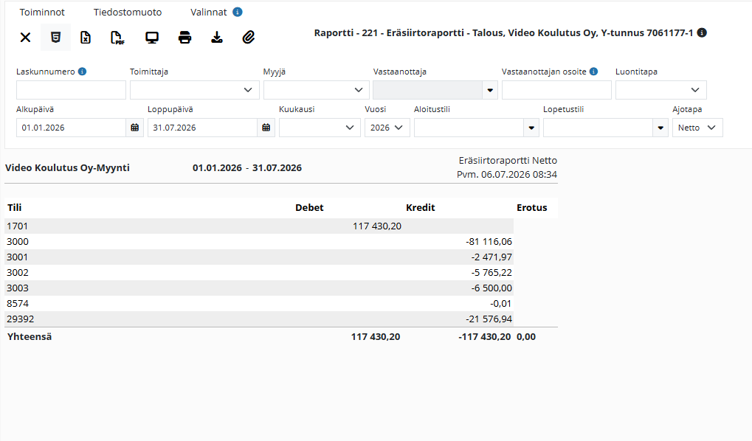The height and width of the screenshot is (441, 752).
Task: Select account row 3001
Action: tap(259, 257)
